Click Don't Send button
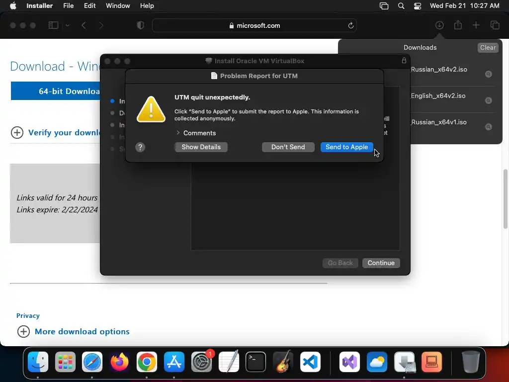509x382 pixels. pos(288,147)
